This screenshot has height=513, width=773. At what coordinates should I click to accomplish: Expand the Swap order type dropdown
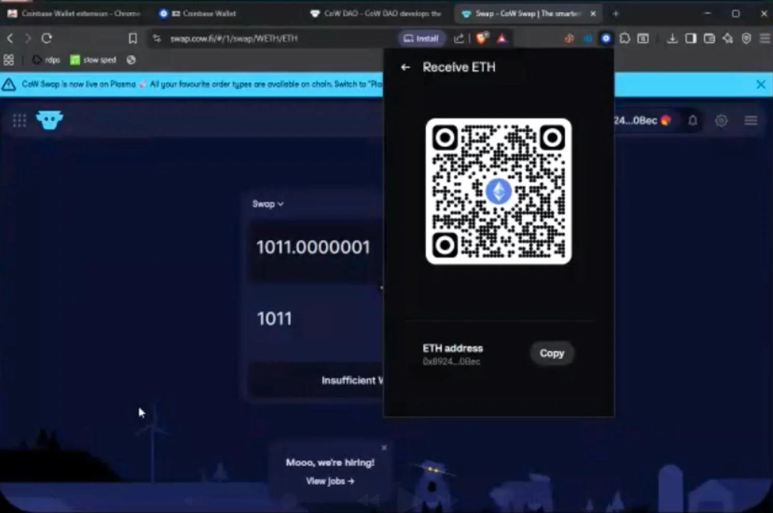268,204
